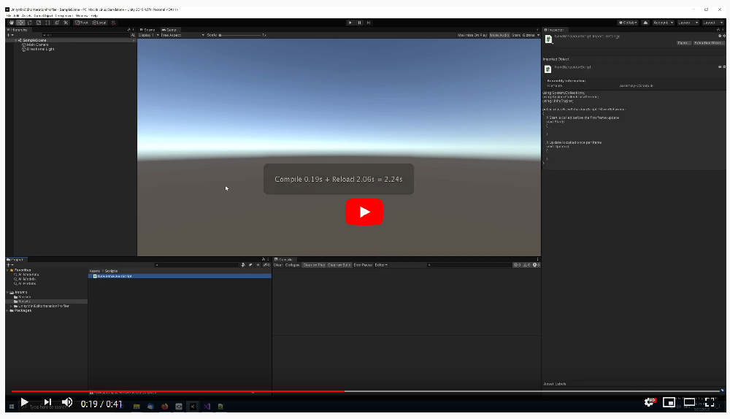Open the Layers dropdown

coord(688,23)
